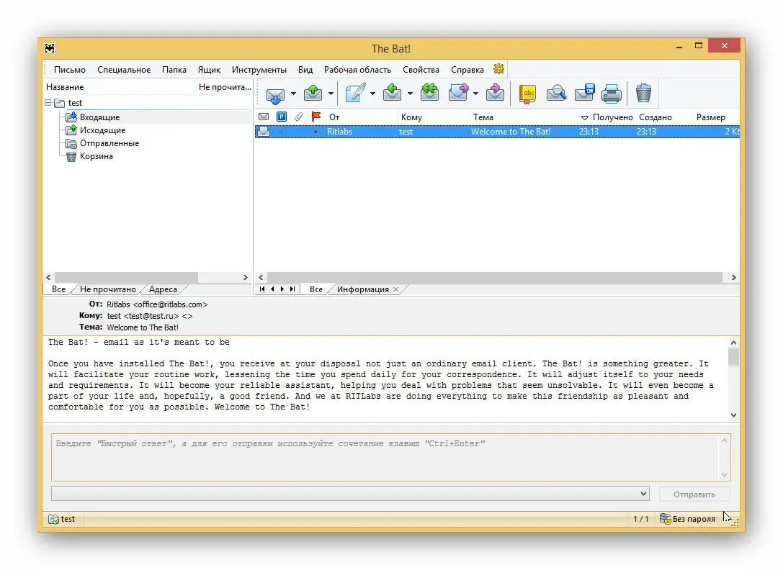Click the test account icon in the status bar
Screen dimensions: 783x570
[x=53, y=519]
